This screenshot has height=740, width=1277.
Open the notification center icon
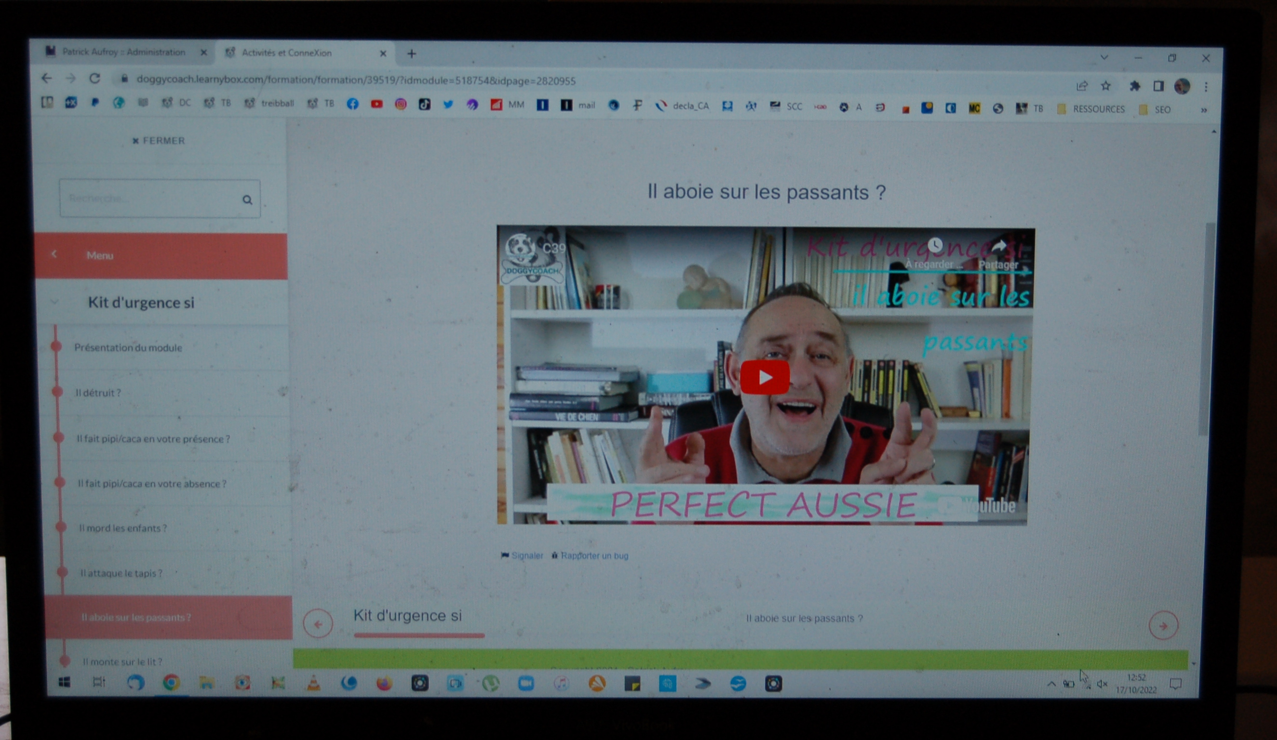[1176, 684]
